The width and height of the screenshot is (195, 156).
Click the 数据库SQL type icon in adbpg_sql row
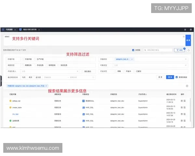click(84, 101)
